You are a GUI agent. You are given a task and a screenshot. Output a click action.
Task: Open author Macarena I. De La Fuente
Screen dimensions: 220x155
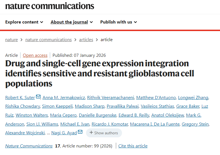(x=155, y=124)
